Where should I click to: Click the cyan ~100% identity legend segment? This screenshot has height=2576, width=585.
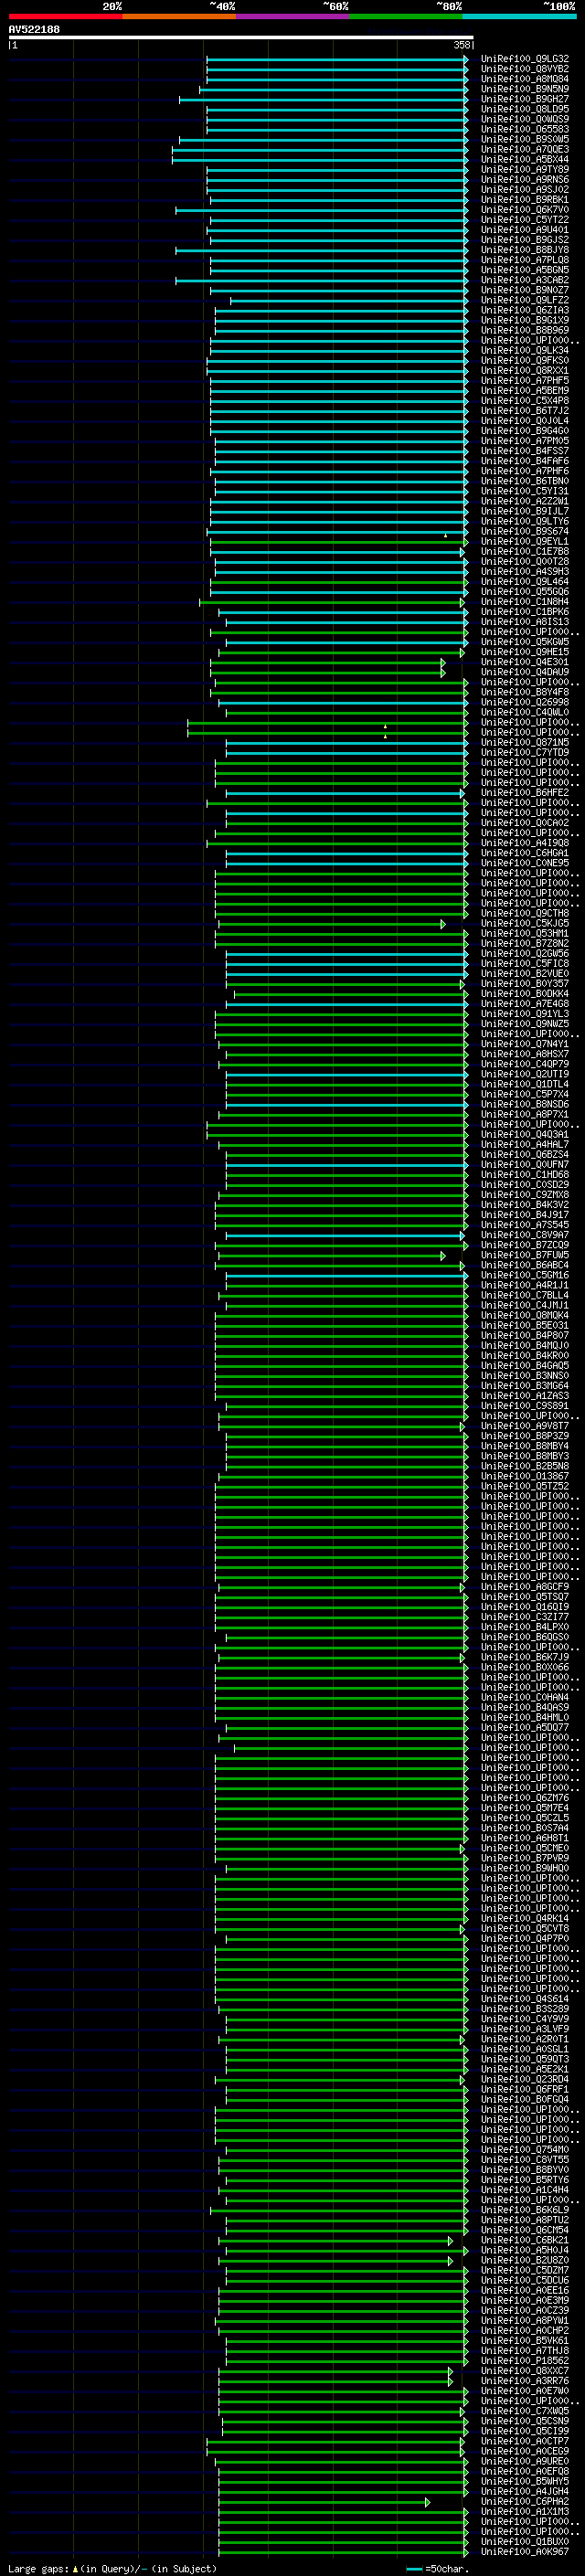click(x=520, y=16)
